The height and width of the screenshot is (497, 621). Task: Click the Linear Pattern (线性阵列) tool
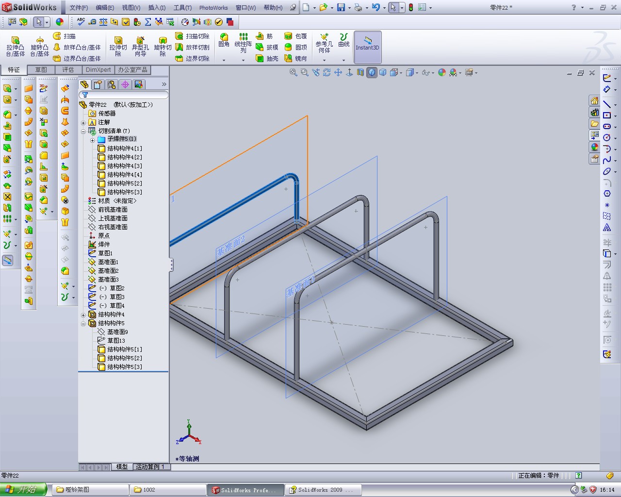tap(243, 43)
